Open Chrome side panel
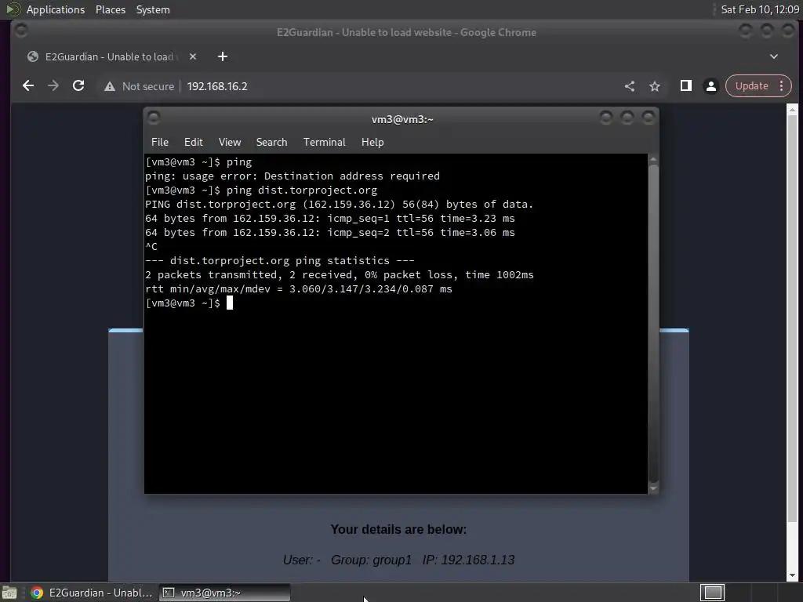The height and width of the screenshot is (602, 803). coord(685,86)
